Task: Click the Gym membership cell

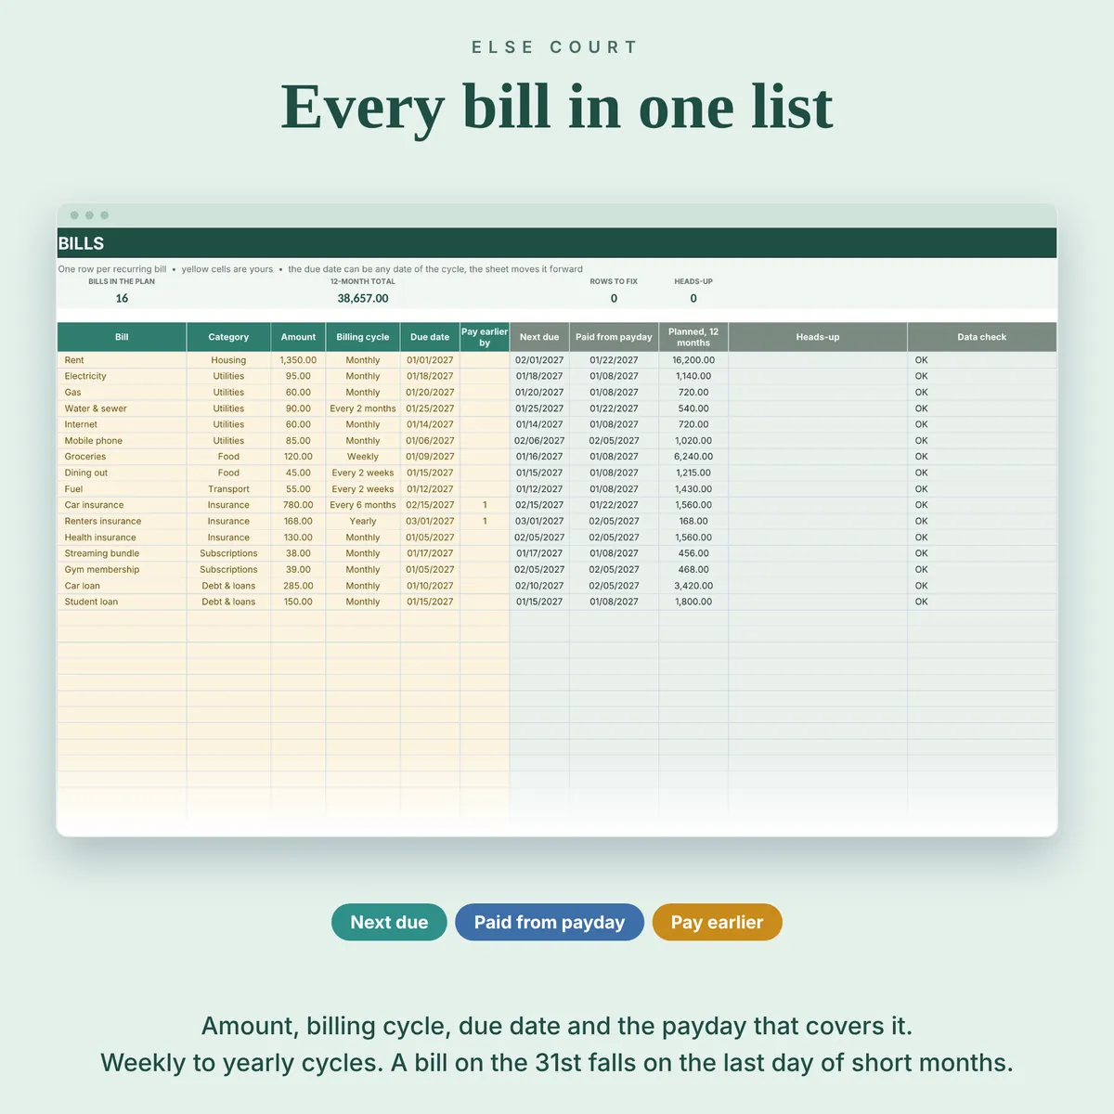Action: [122, 570]
